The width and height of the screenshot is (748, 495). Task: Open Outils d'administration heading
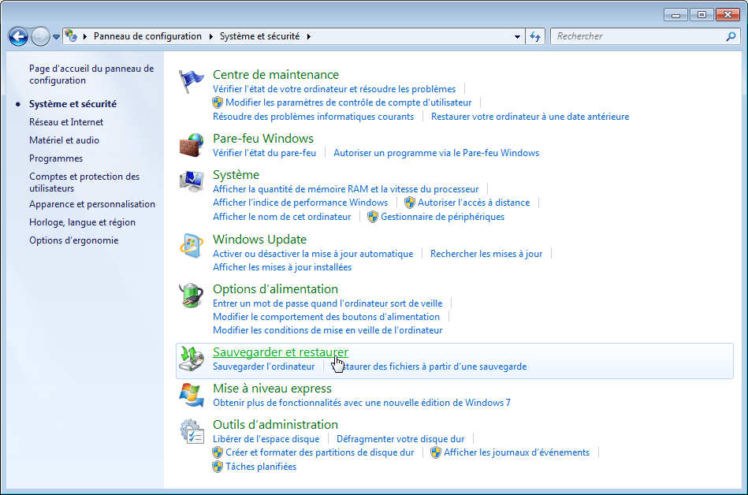[275, 424]
